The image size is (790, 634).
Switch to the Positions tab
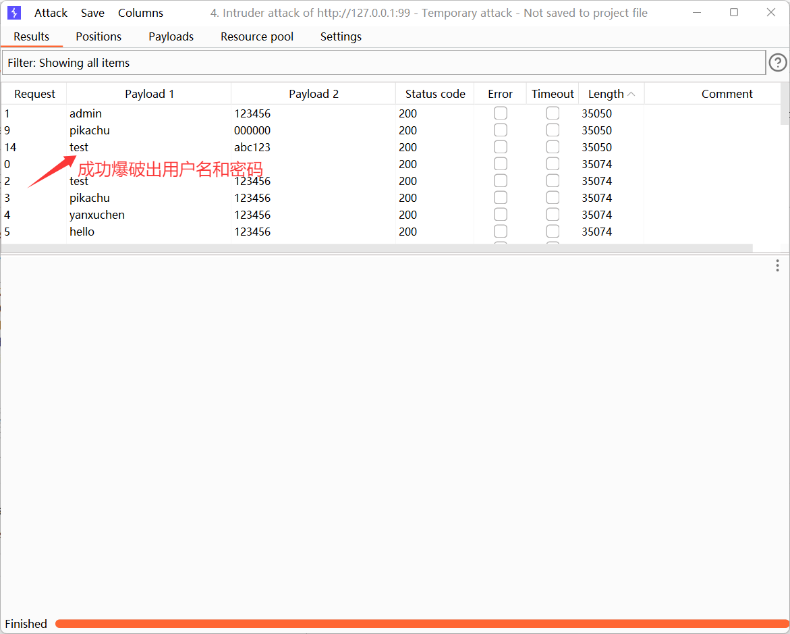98,36
